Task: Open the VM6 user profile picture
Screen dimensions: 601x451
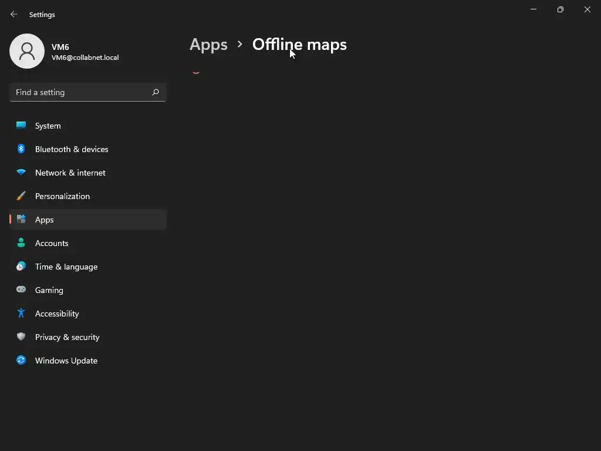Action: (x=27, y=51)
